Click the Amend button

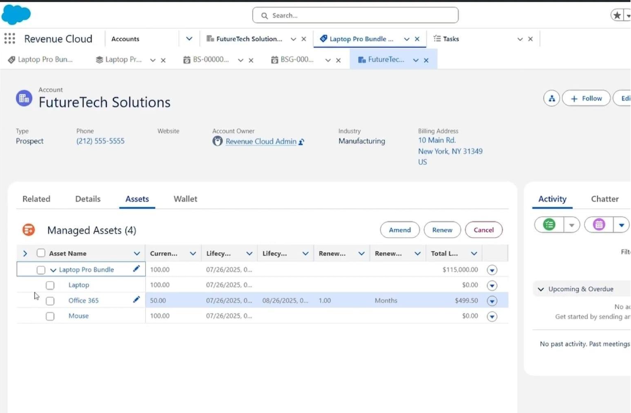(x=399, y=230)
